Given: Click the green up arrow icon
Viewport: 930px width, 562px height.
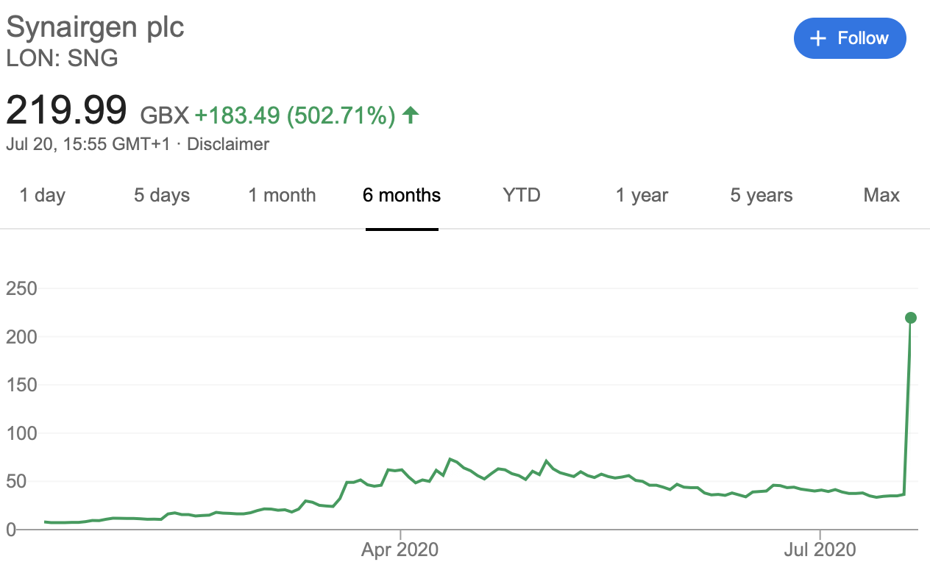Looking at the screenshot, I should point(411,114).
